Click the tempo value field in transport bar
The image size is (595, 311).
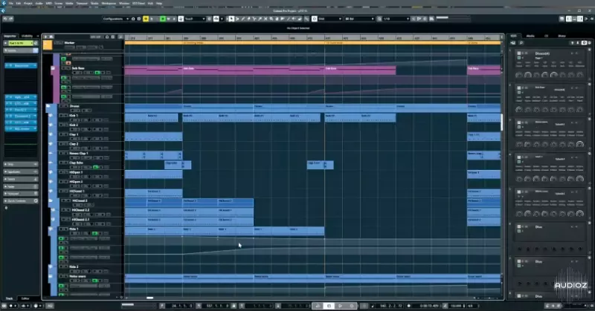pos(457,306)
